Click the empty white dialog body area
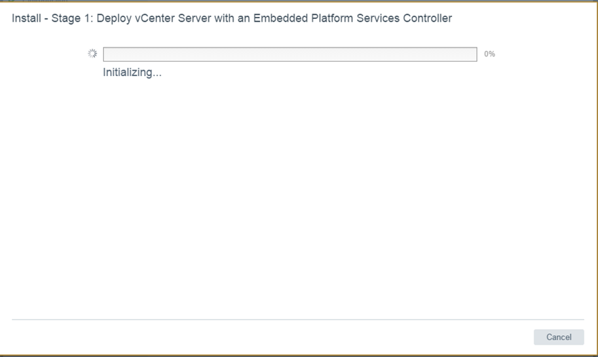598x357 pixels. (x=298, y=197)
